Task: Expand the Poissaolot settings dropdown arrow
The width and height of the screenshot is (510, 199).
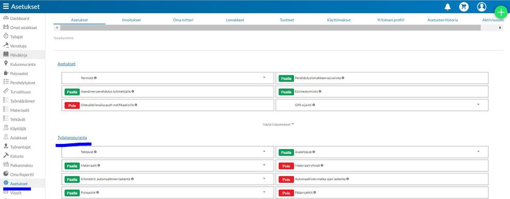Action: click(264, 192)
